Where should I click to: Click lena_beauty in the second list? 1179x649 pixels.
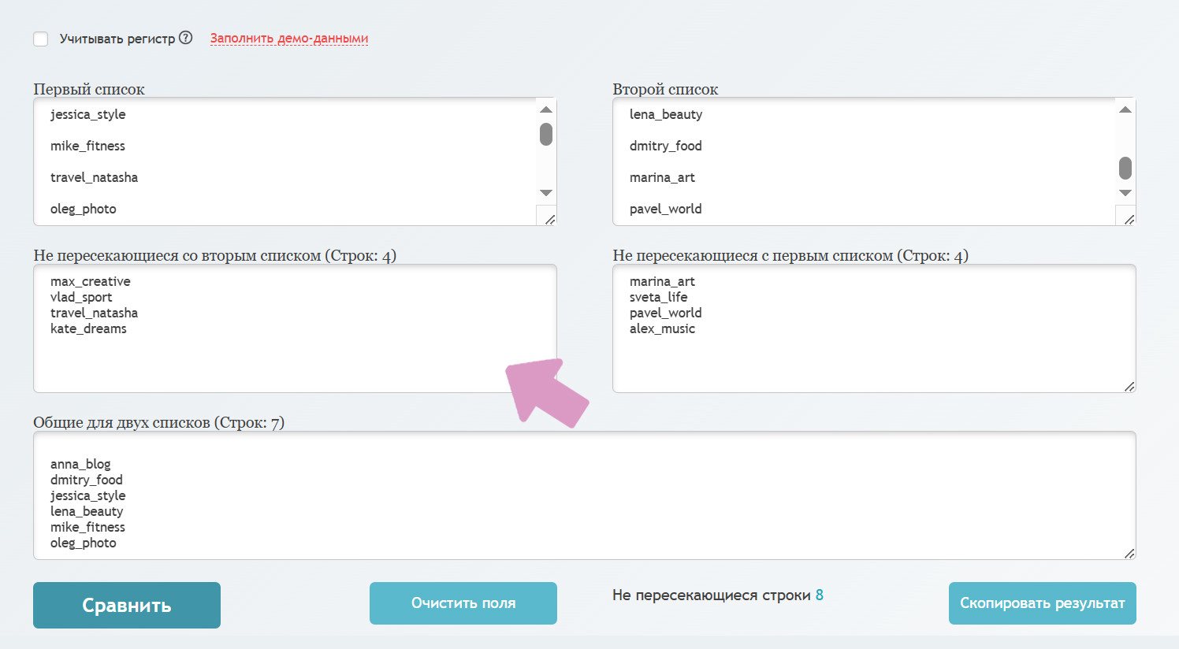point(666,114)
